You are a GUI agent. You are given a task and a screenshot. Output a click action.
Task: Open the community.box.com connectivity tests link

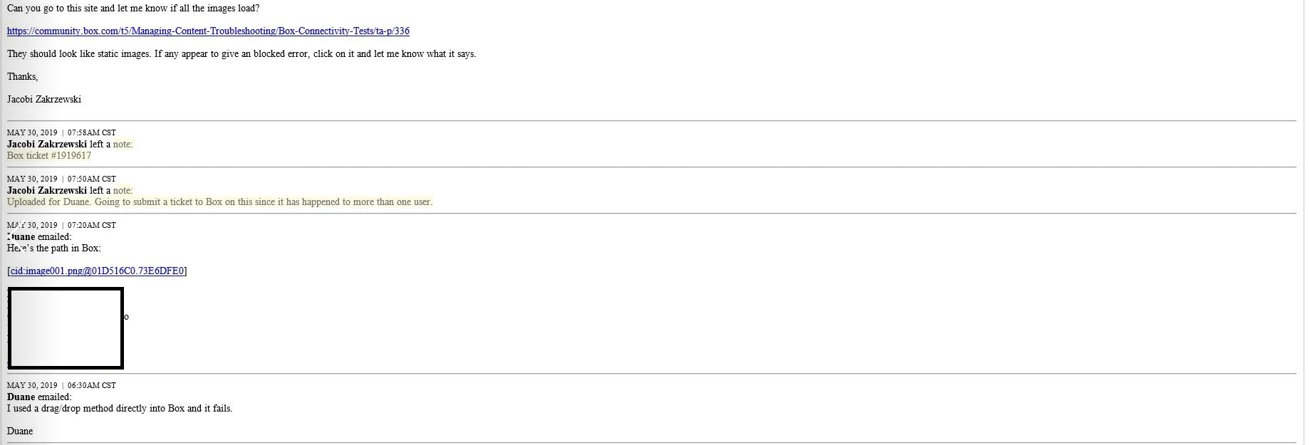tap(208, 31)
